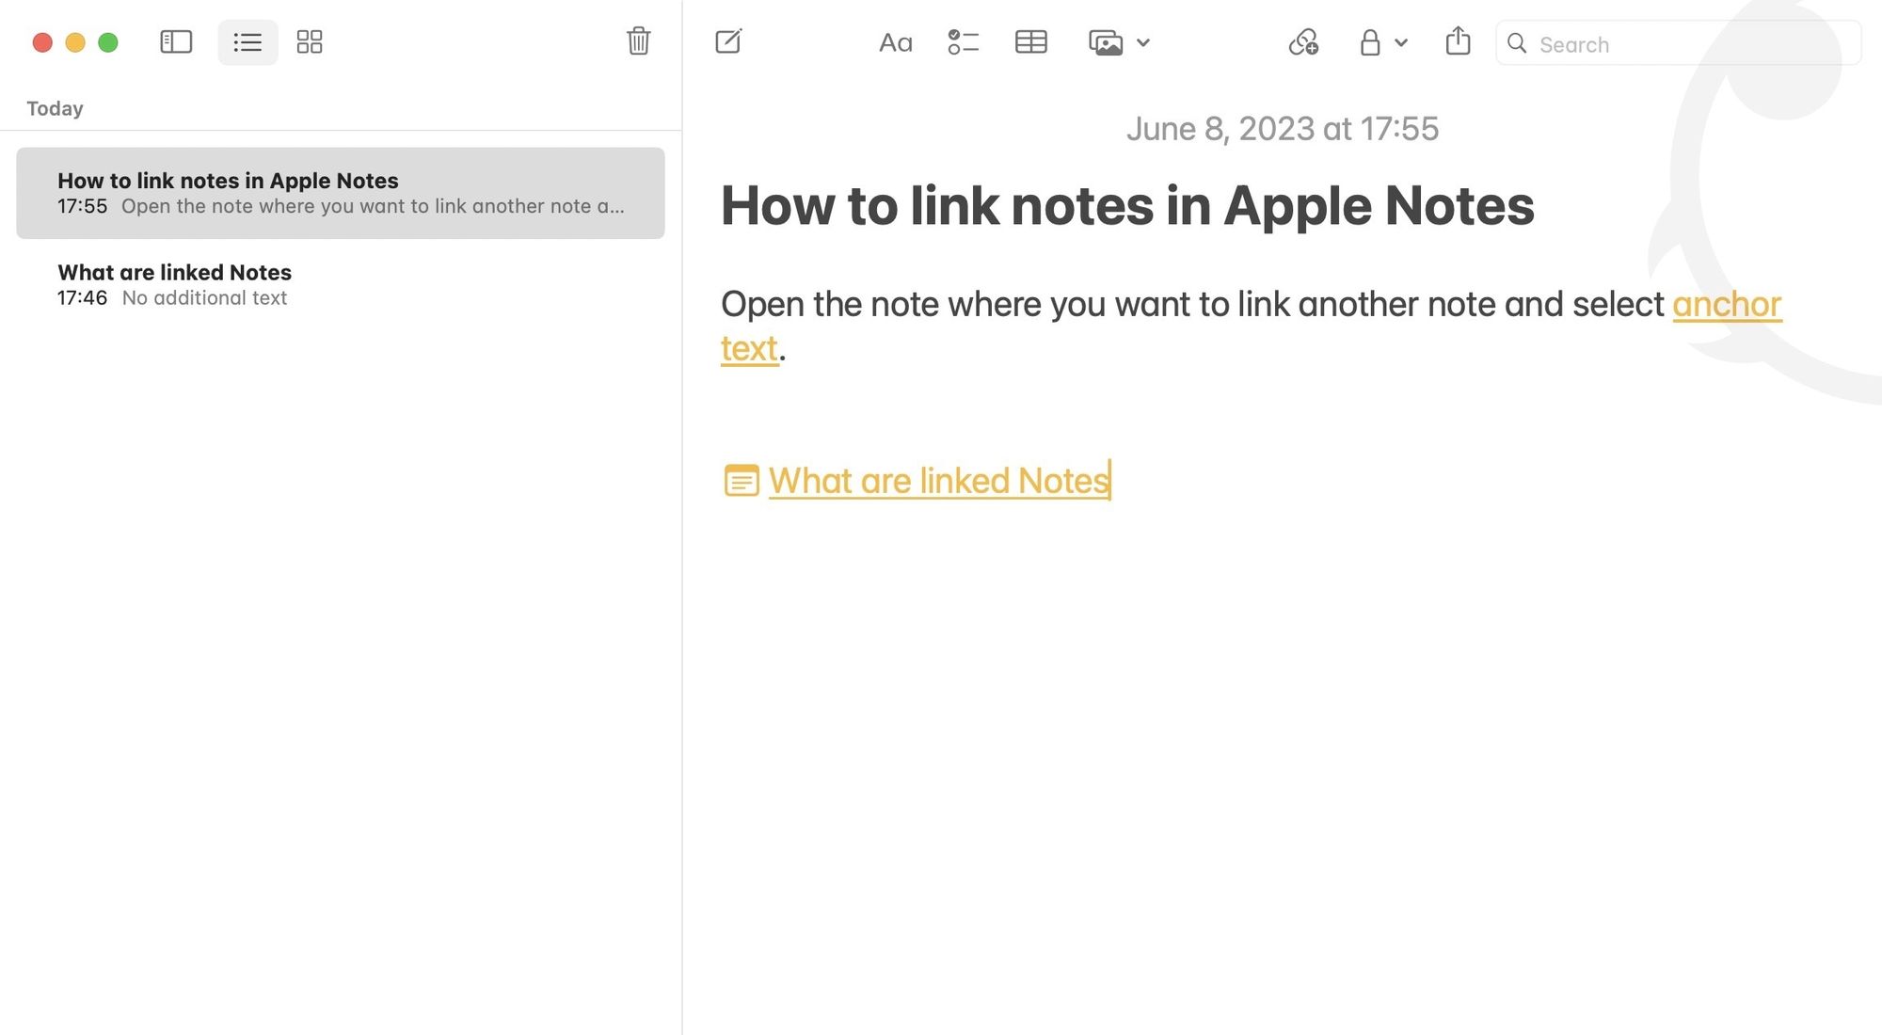This screenshot has width=1882, height=1035.
Task: Delete the note using the trash icon
Action: [x=638, y=41]
